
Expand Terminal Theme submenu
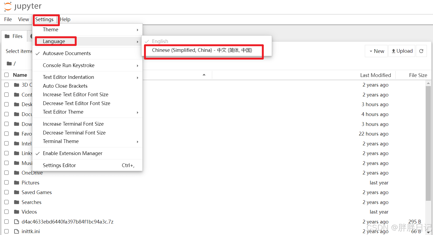(87, 141)
